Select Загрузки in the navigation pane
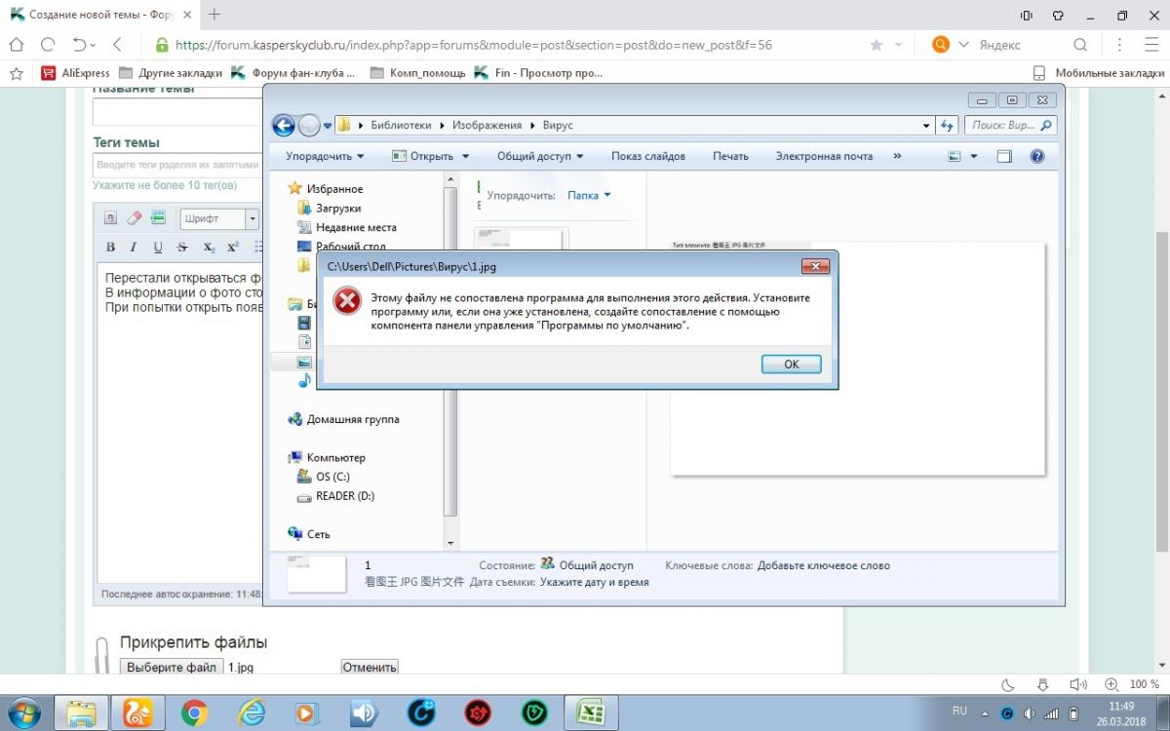 point(338,208)
